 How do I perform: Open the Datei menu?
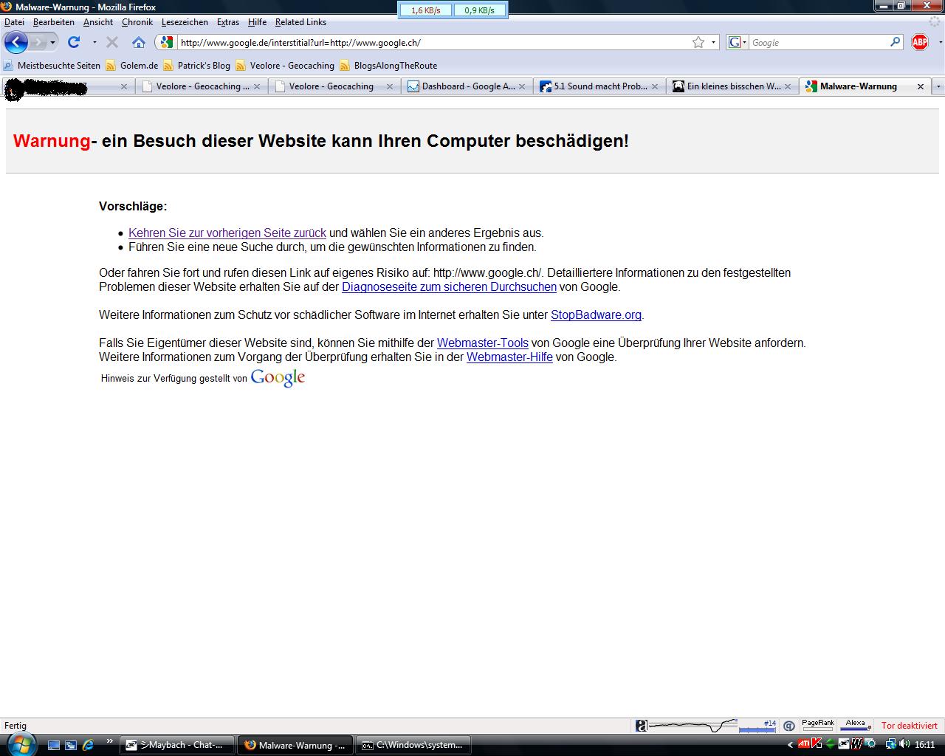14,22
